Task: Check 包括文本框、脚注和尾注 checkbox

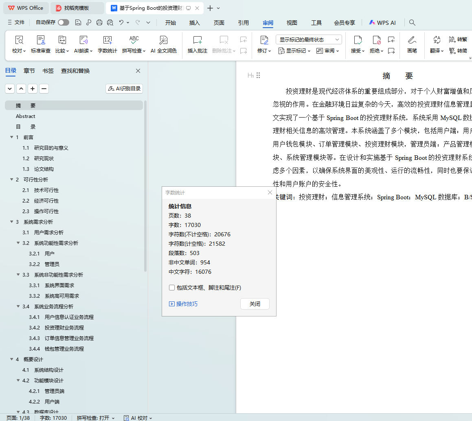Action: pos(172,288)
